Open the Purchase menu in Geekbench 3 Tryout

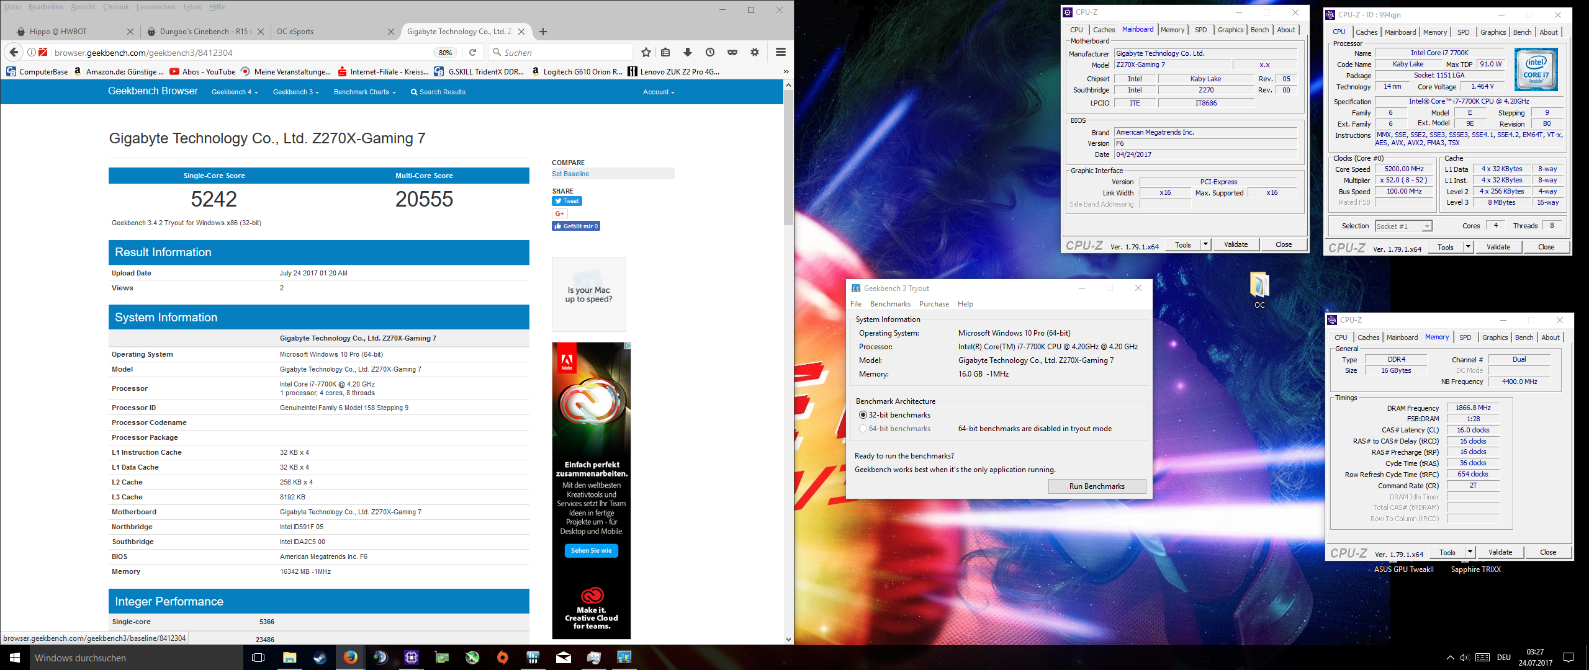click(934, 304)
